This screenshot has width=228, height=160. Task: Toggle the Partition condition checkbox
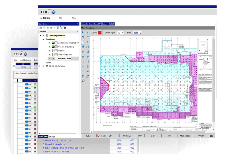pyautogui.click(x=49, y=51)
